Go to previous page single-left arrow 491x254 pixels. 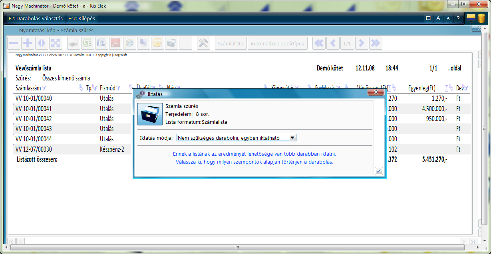333,43
